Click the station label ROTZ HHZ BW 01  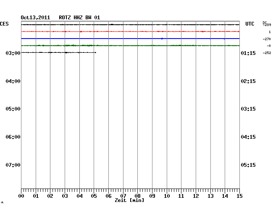(79, 18)
